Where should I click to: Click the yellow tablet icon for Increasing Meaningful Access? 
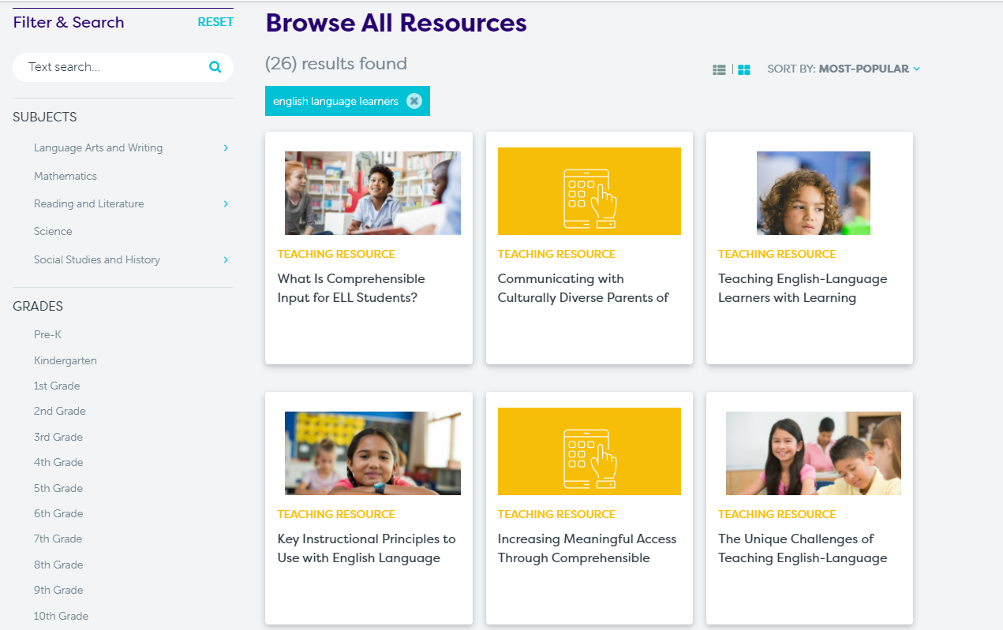pyautogui.click(x=589, y=451)
